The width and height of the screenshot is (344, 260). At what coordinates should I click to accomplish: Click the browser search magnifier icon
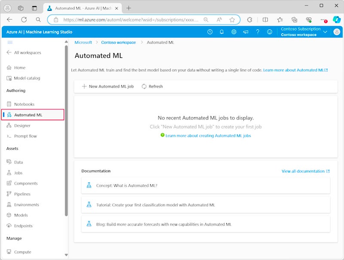click(x=38, y=20)
